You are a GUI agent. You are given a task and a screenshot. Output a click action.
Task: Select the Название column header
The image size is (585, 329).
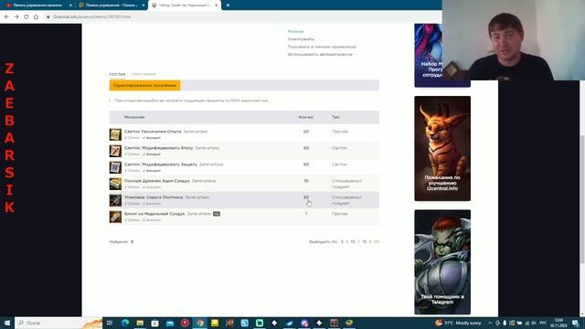(134, 117)
